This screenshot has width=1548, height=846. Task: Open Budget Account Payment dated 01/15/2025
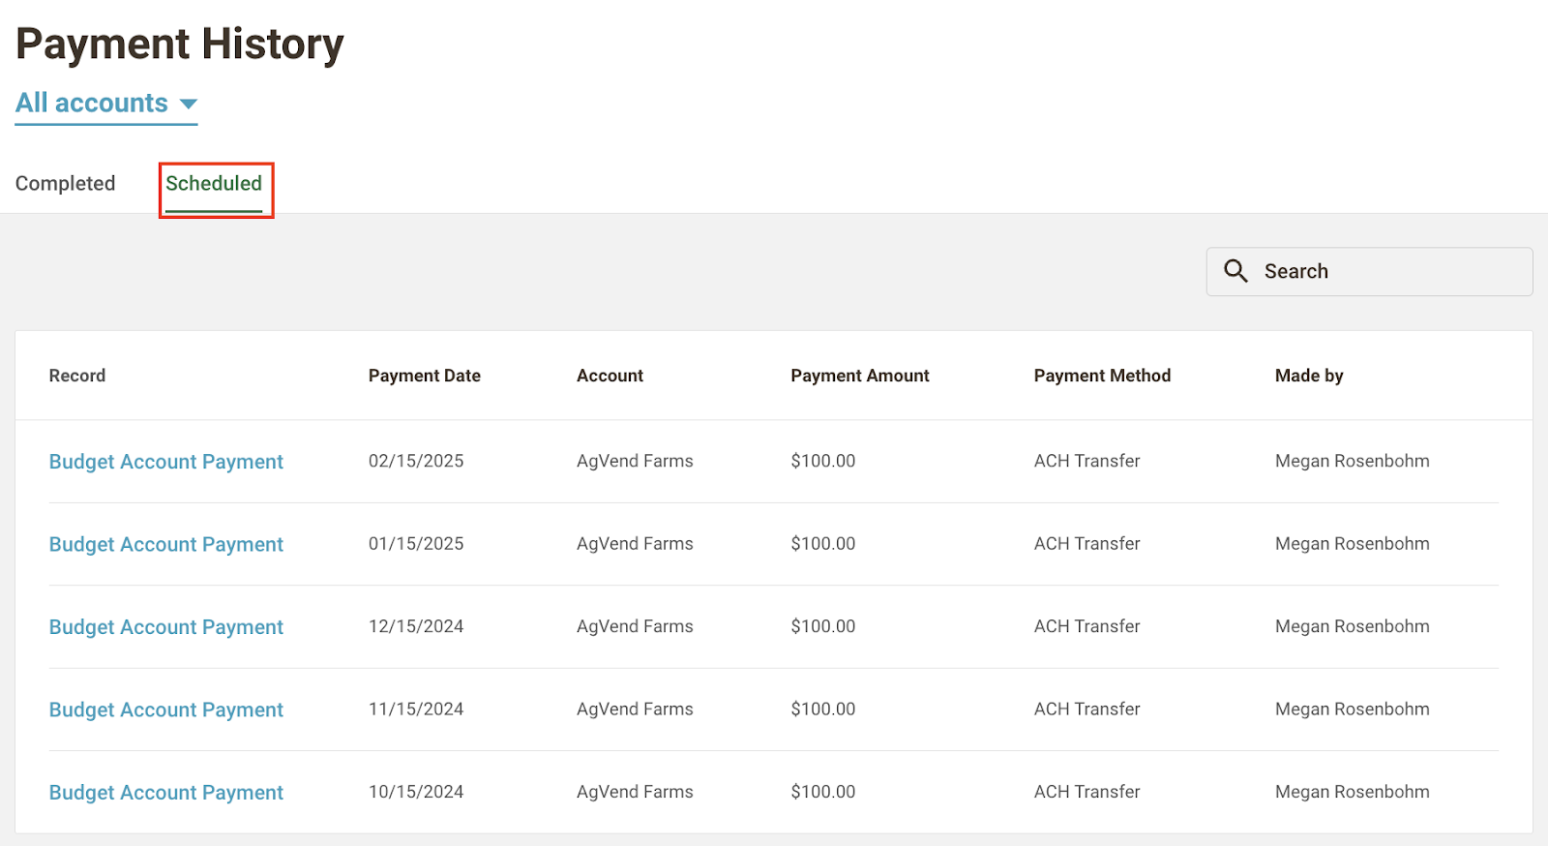point(166,544)
